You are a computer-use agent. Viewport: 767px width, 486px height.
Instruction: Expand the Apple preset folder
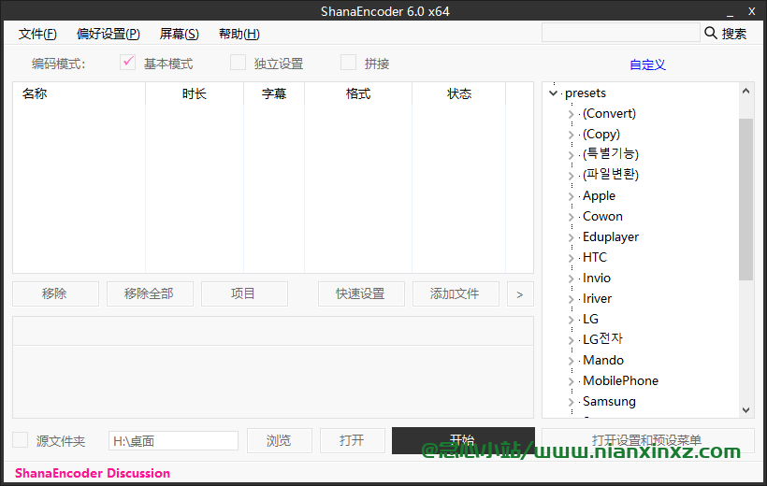571,196
